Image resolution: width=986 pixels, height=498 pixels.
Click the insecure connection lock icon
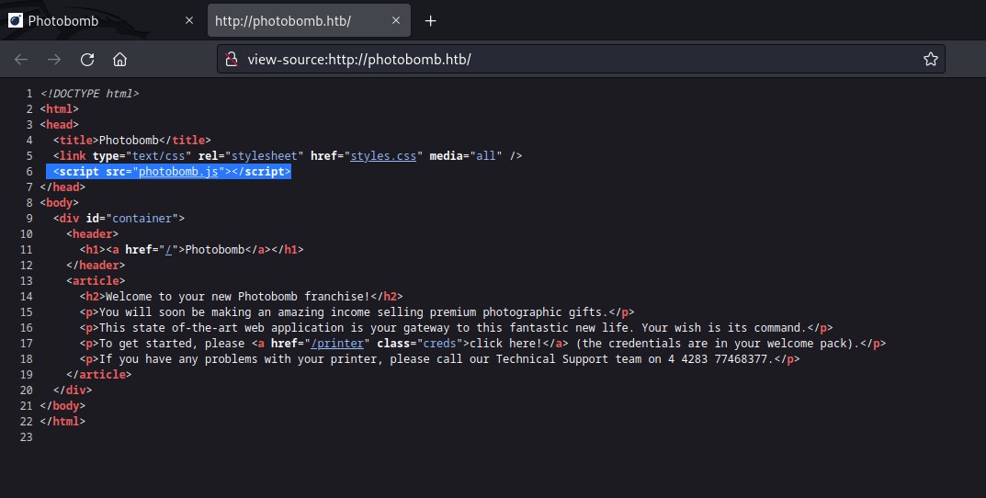coord(232,60)
